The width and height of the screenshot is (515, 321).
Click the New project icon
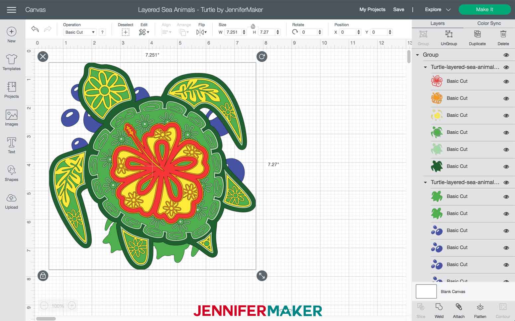pyautogui.click(x=11, y=32)
